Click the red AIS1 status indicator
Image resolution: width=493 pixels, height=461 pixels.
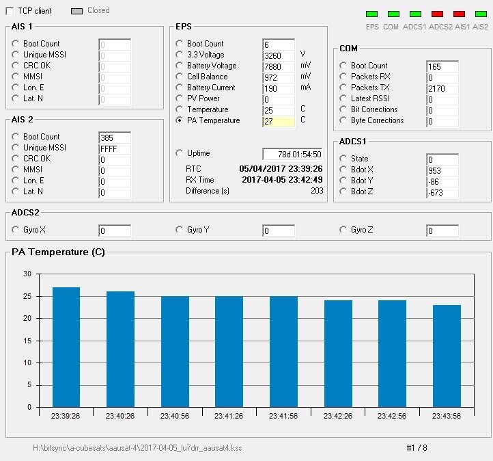click(459, 14)
